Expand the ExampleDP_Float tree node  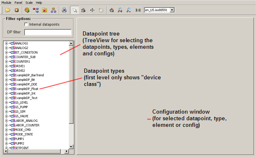[6, 89]
